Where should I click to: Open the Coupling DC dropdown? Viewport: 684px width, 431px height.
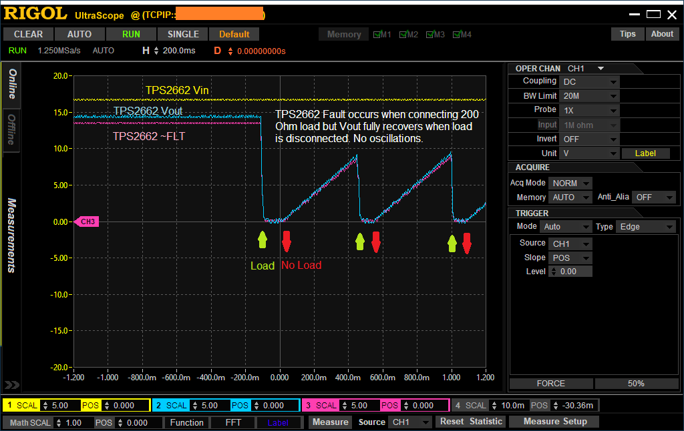pyautogui.click(x=589, y=82)
